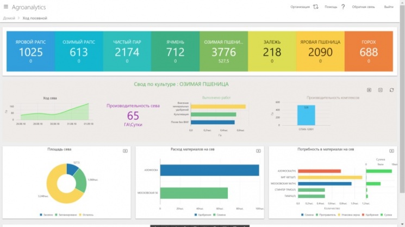Select the Озимый рапс crop tile
Screen dimensions: 405x227
pos(79,51)
